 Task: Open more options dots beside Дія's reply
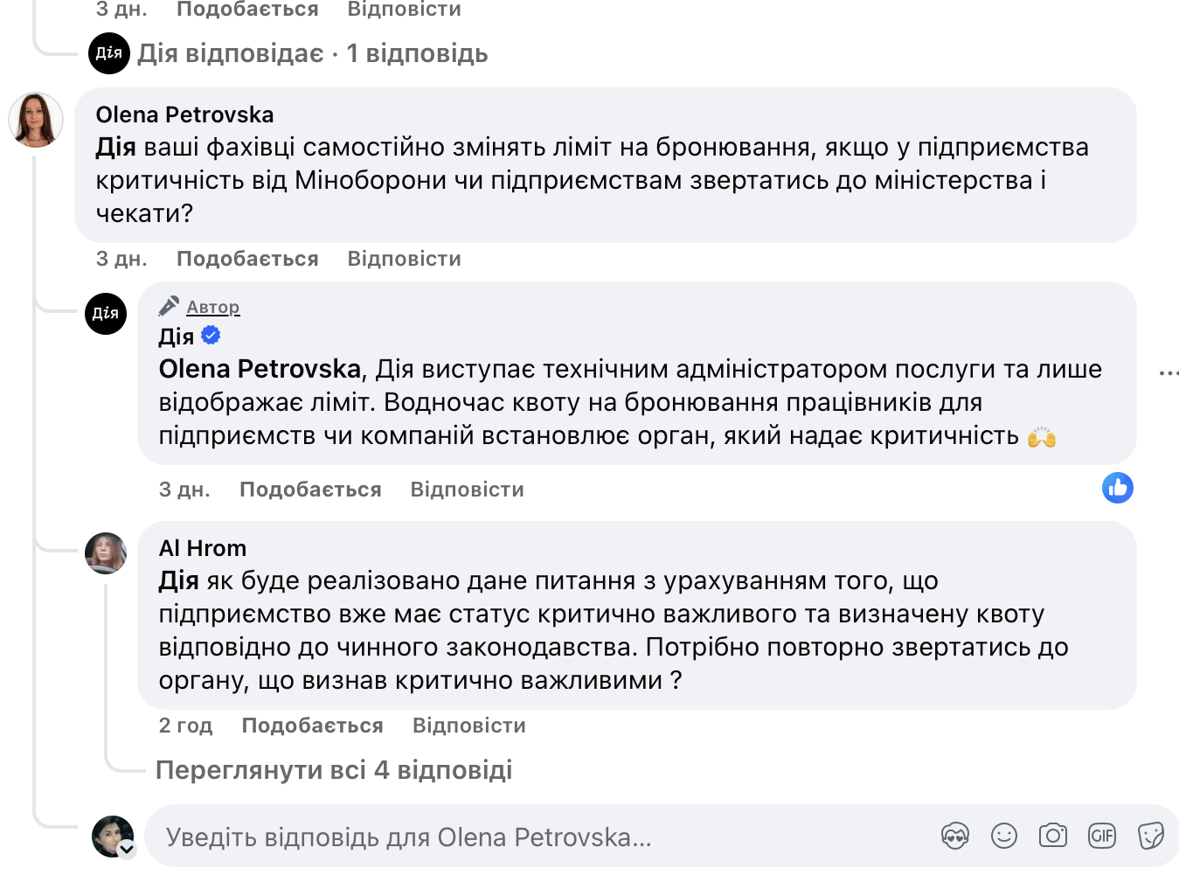pos(1169,373)
